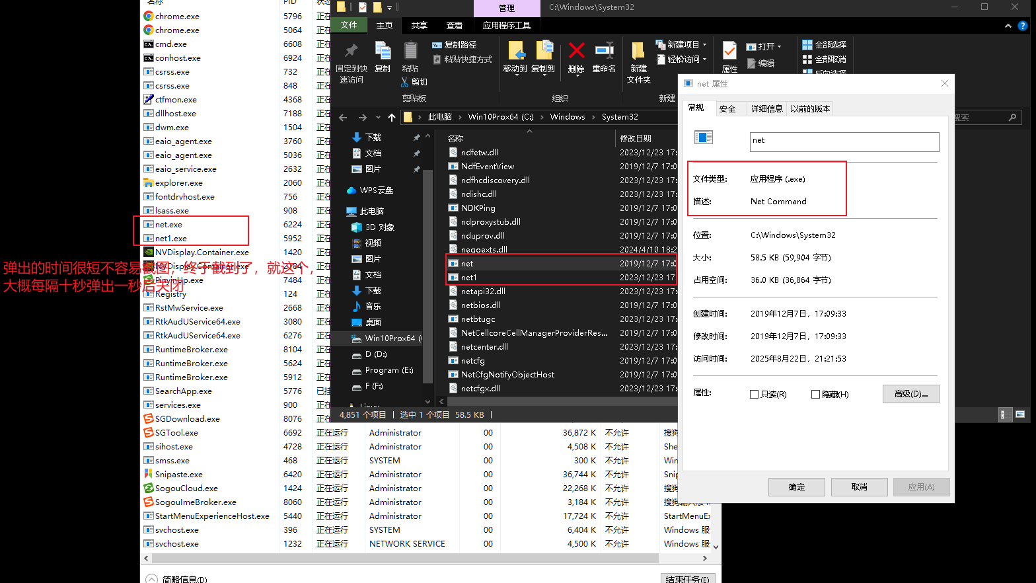Click the Explorer forward arrow
Viewport: 1036px width, 583px height.
coord(362,118)
